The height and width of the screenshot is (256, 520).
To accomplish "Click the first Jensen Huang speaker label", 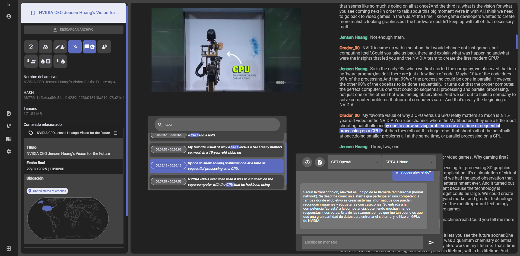I will [353, 37].
